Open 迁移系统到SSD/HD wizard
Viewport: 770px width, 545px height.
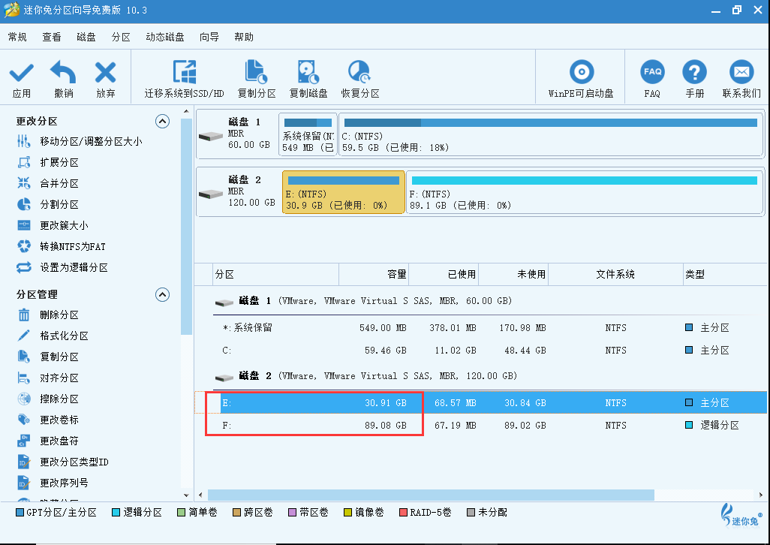click(x=184, y=79)
